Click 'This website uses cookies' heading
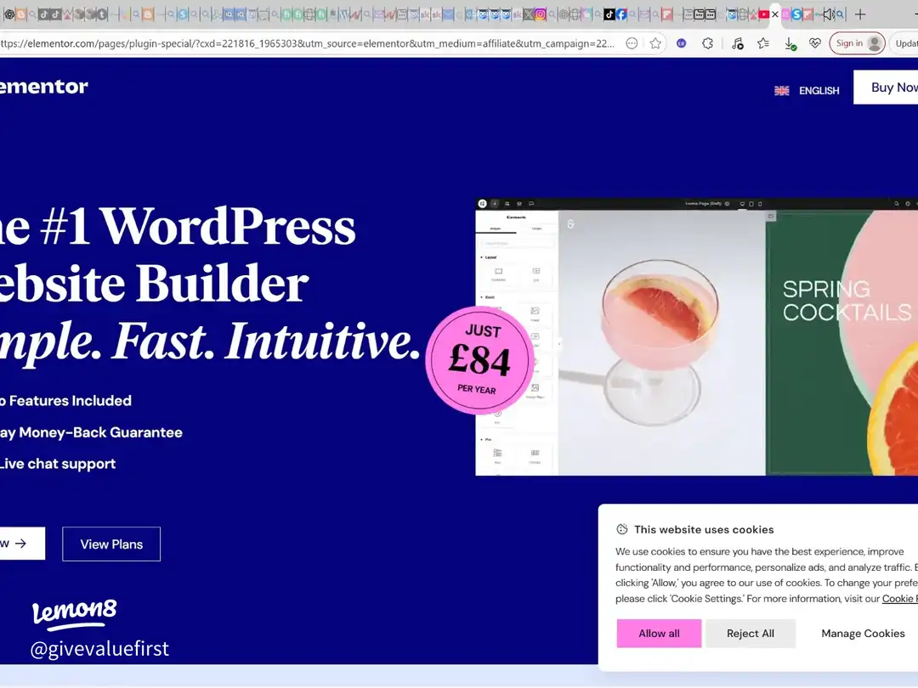This screenshot has width=918, height=688. 704,529
